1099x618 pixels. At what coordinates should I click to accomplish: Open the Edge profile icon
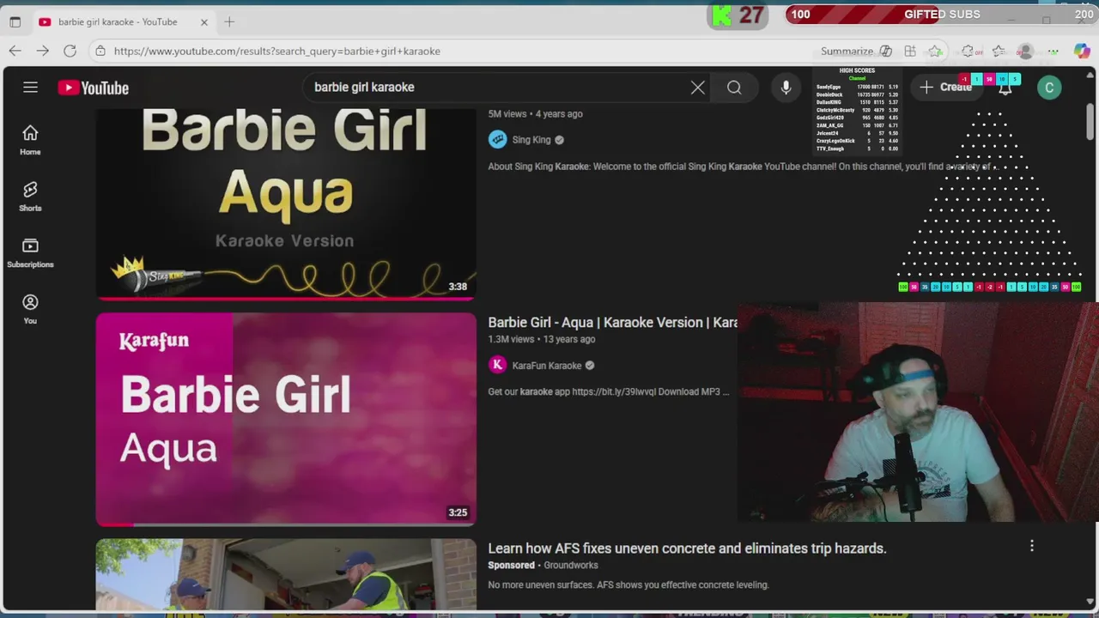click(x=1025, y=51)
